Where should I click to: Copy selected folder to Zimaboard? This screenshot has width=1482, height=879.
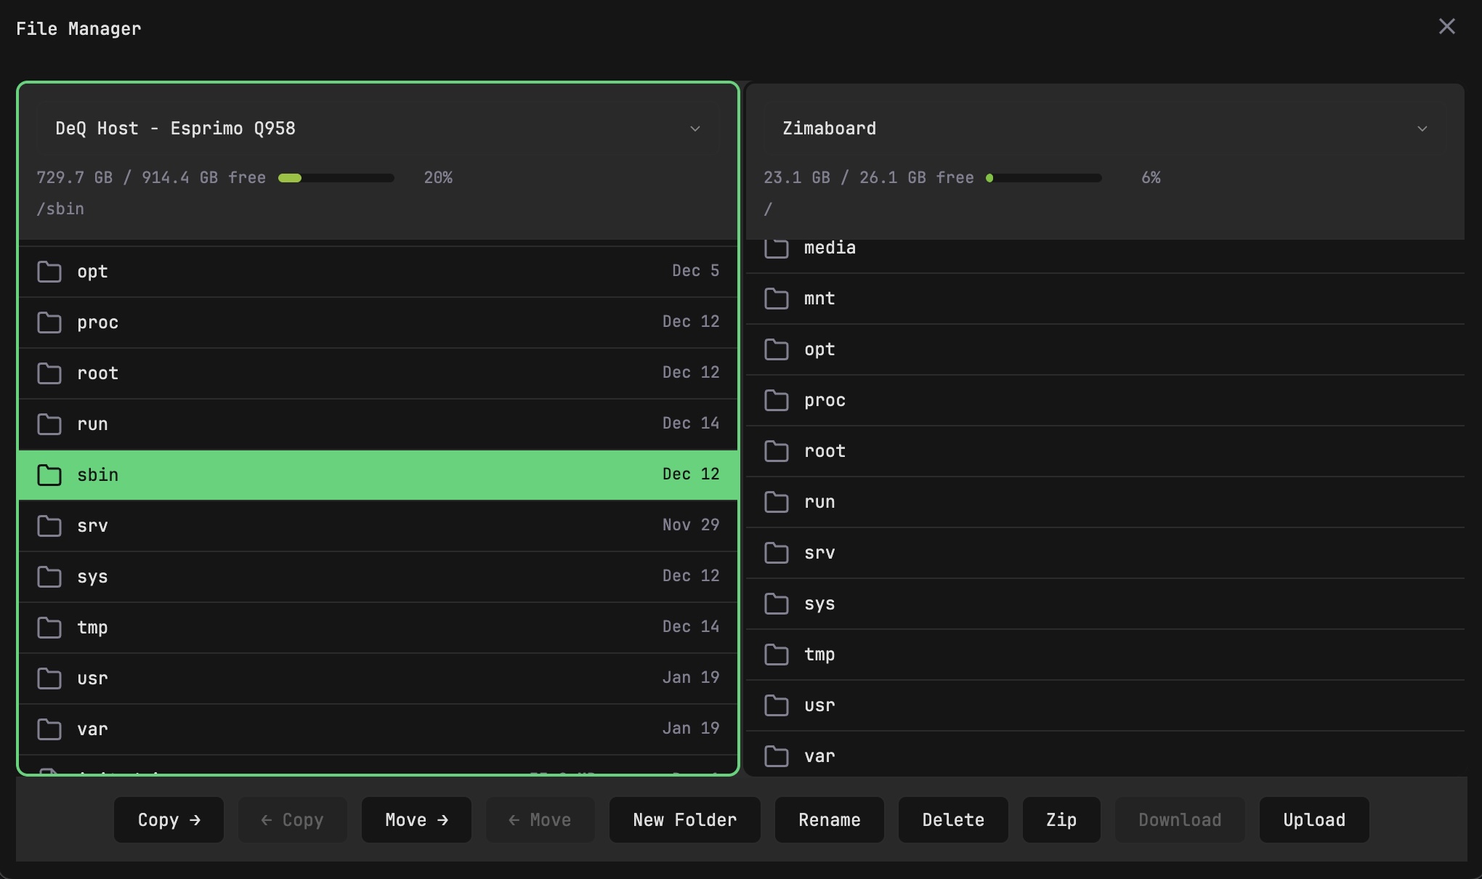tap(168, 819)
